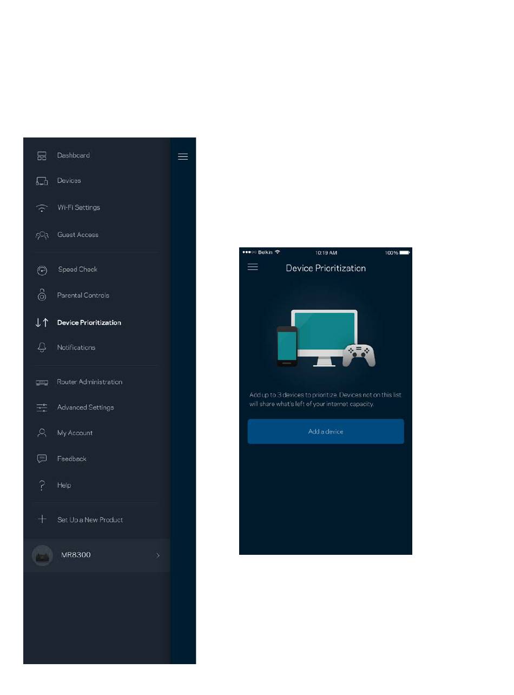Click the Speed Check gauge icon

point(42,270)
